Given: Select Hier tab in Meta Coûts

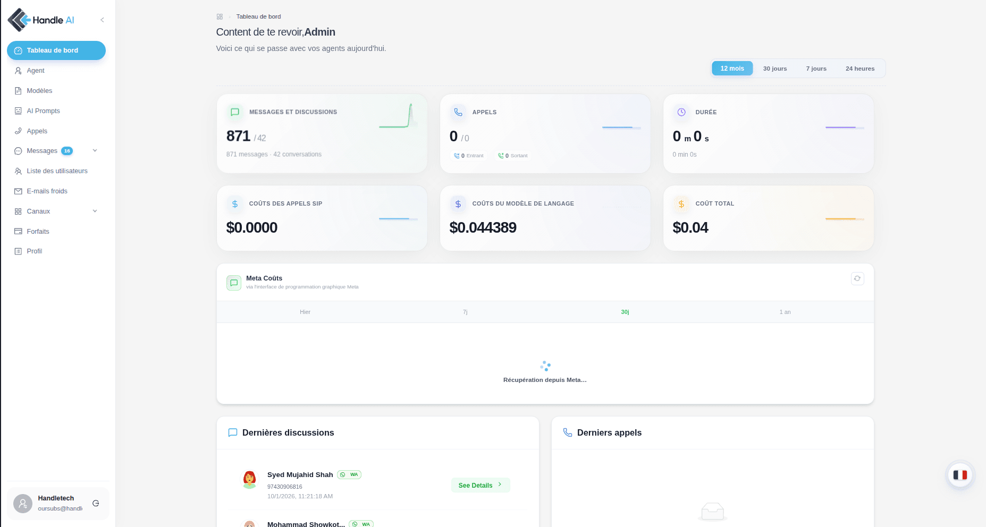Looking at the screenshot, I should click(x=305, y=312).
